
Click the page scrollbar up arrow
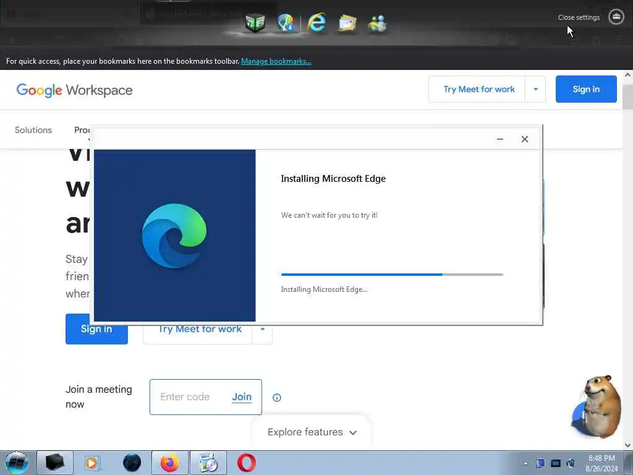(x=627, y=75)
